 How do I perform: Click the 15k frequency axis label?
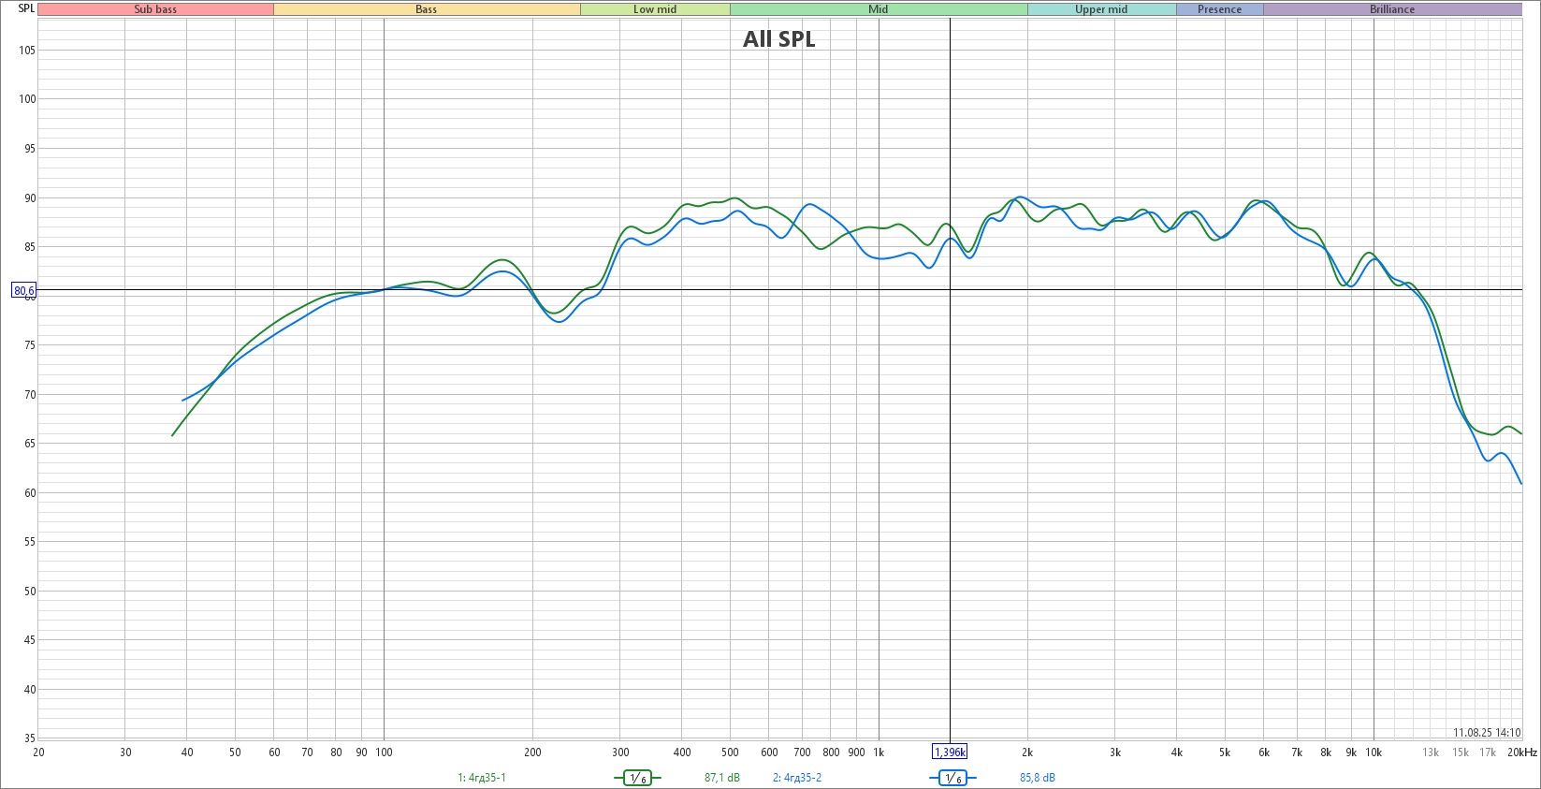coord(1461,752)
